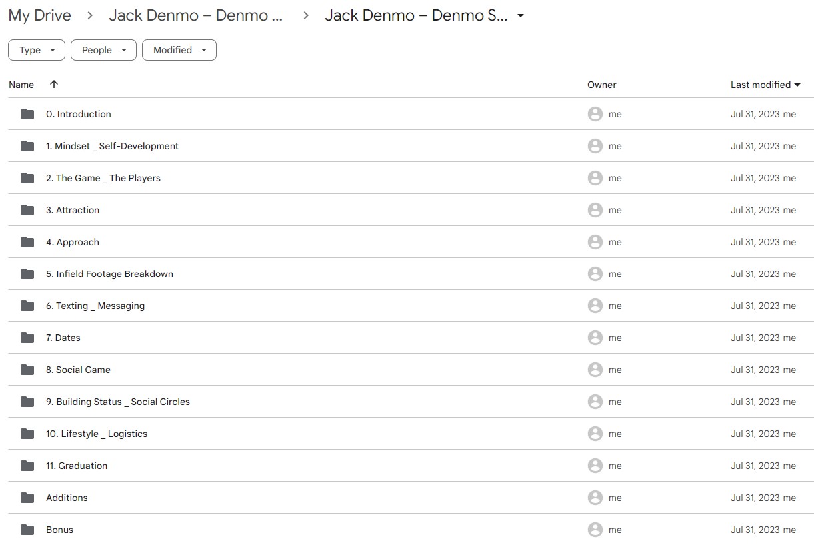Go to My Drive in breadcrumb

(40, 16)
